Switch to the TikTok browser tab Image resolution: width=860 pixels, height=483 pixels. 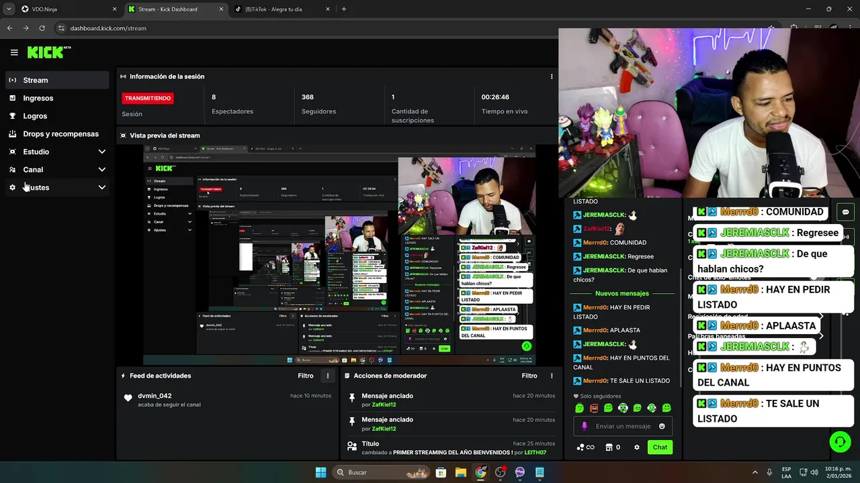click(x=282, y=9)
